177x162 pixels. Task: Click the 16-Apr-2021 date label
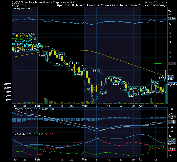(x=19, y=5)
